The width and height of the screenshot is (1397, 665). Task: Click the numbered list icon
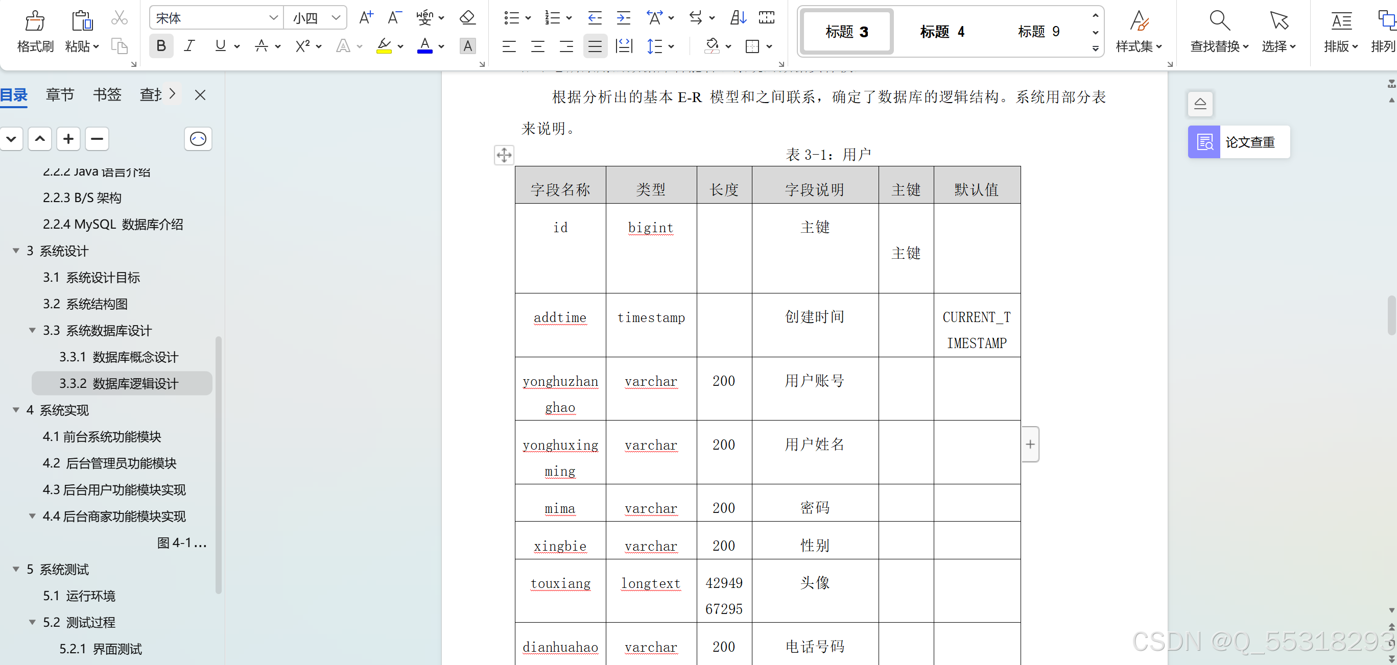pyautogui.click(x=553, y=18)
